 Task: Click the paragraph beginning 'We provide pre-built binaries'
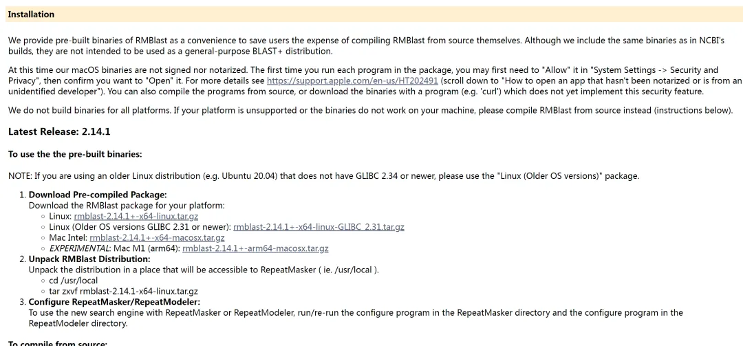point(366,45)
